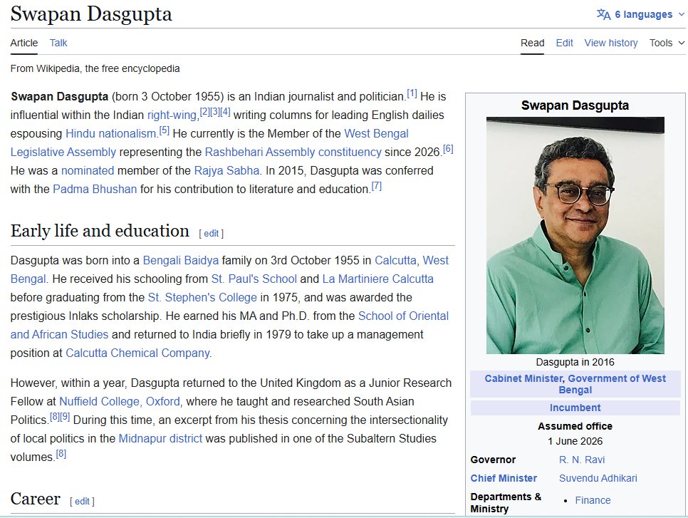Expand the Tools menu
The image size is (688, 518).
click(667, 43)
